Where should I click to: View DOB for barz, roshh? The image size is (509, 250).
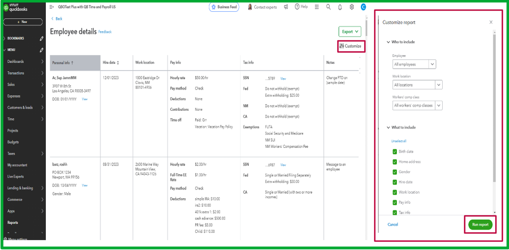[85, 185]
